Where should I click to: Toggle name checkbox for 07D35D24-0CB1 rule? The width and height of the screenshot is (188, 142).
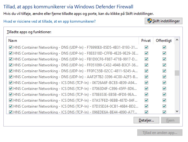(11, 106)
